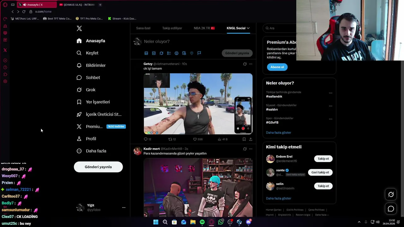This screenshot has height=227, width=404.
Task: Open floating Grok button at bottom right
Action: click(391, 195)
